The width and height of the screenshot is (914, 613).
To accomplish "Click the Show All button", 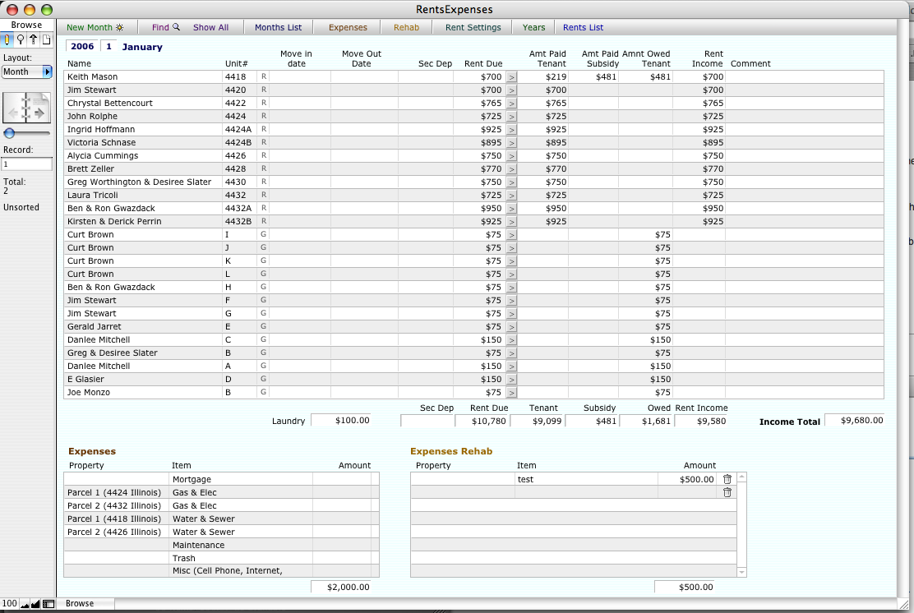I will [x=210, y=27].
